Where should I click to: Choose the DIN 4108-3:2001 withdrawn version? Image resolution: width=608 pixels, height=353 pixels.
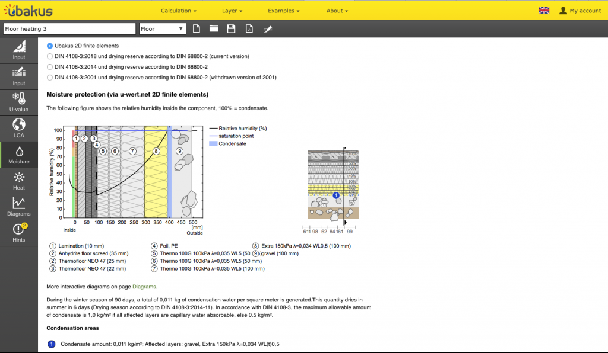[x=50, y=77]
